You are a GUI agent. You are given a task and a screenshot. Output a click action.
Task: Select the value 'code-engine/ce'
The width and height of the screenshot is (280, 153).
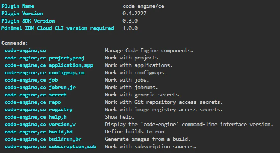[143, 6]
